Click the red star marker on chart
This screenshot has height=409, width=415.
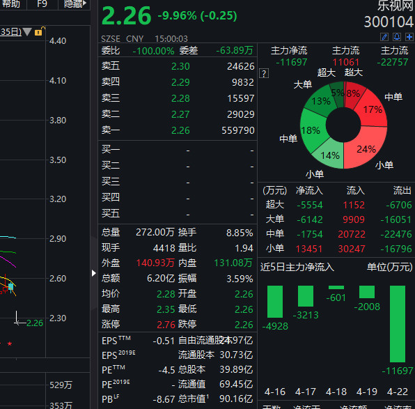(x=10, y=344)
